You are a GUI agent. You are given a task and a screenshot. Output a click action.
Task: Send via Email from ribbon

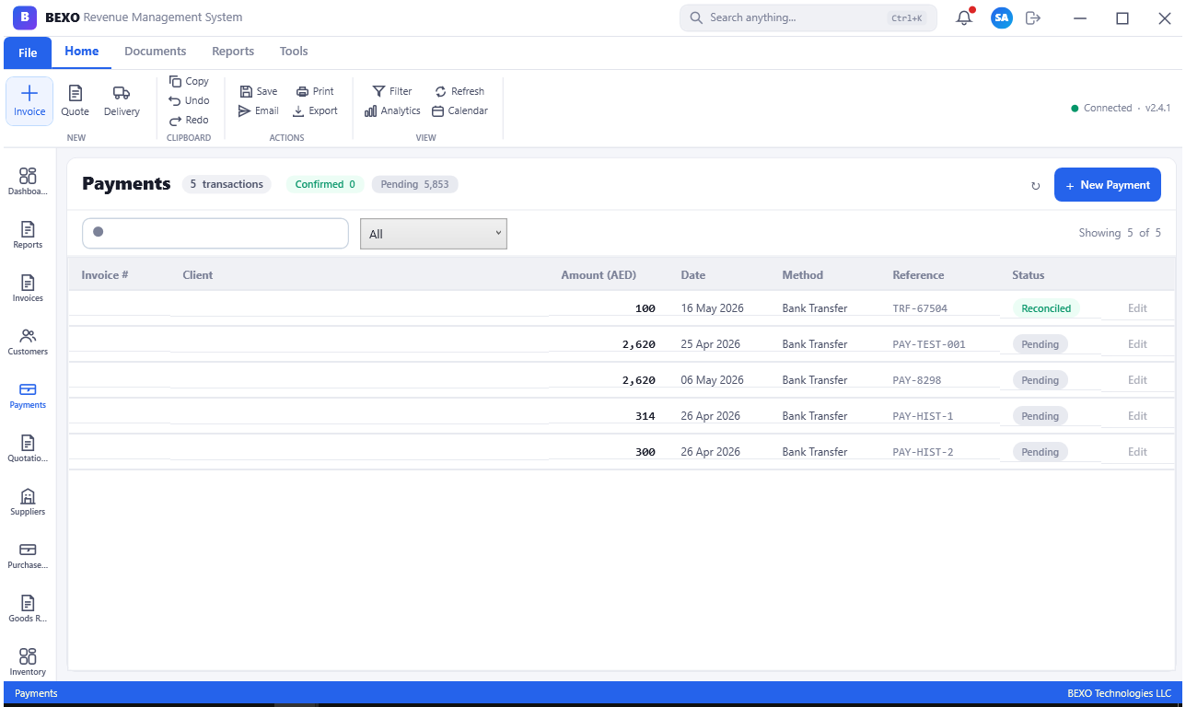(x=259, y=110)
